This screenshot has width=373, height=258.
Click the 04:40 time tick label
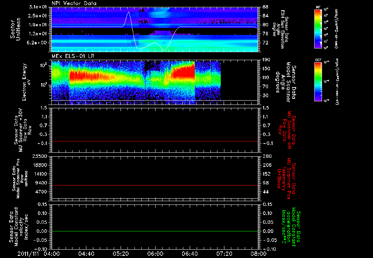point(86,254)
